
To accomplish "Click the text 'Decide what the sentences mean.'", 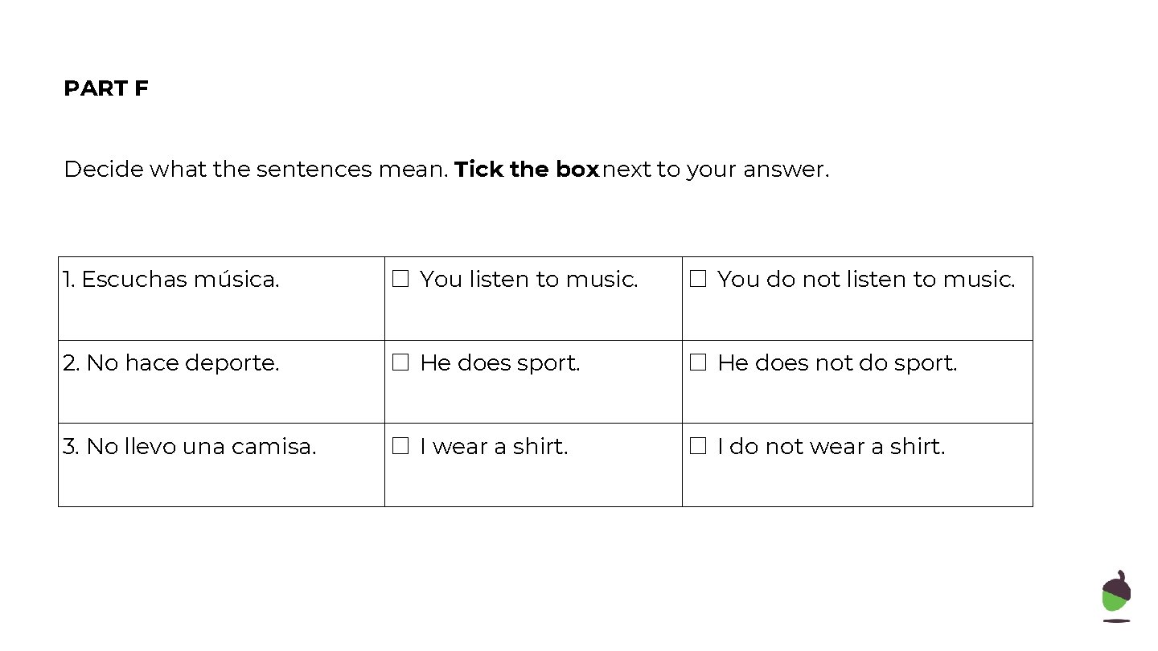I will pos(256,170).
